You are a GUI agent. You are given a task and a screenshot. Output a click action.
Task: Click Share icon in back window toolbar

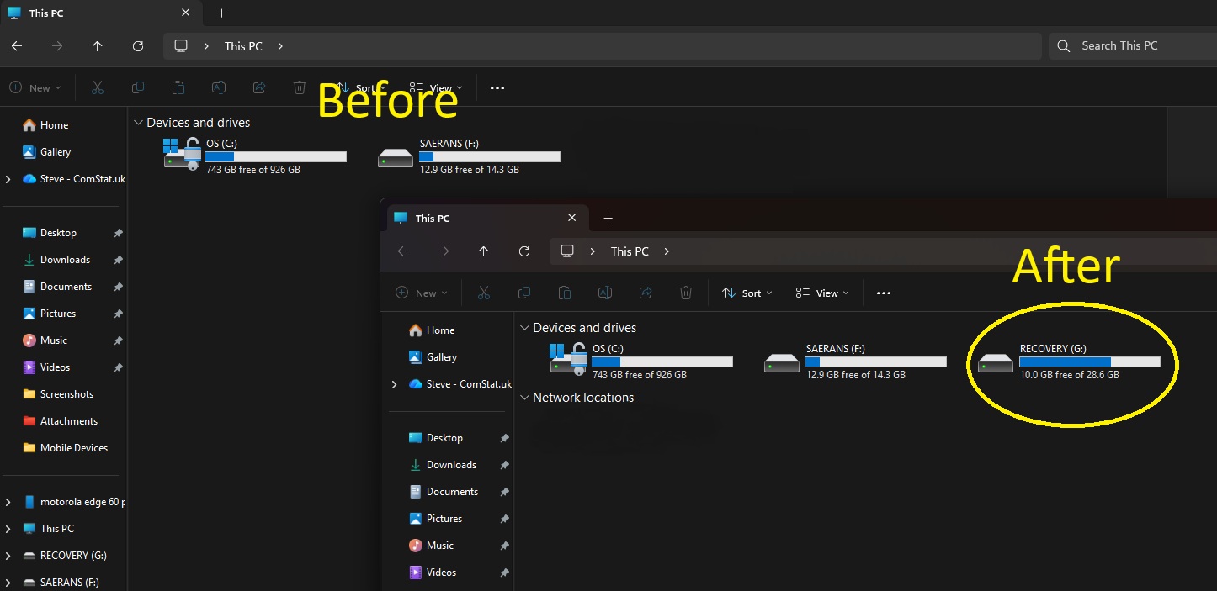tap(259, 87)
